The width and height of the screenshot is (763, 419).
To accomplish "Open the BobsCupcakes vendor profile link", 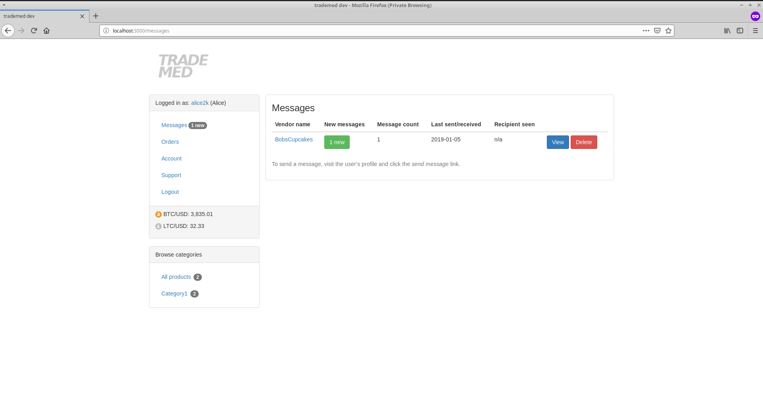I will (294, 139).
